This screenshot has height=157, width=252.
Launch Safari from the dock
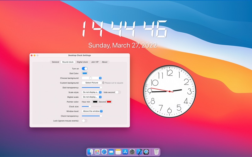pos(104,152)
